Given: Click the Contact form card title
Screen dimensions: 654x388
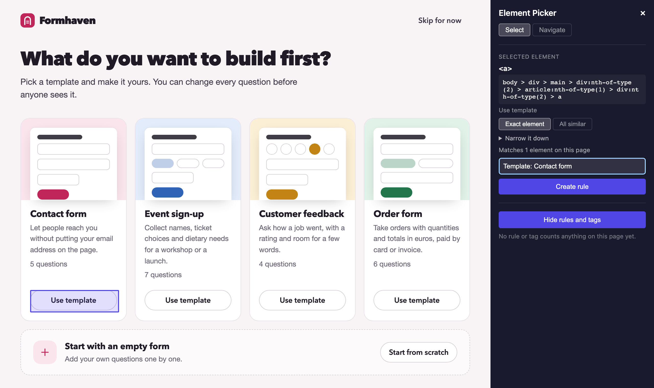Looking at the screenshot, I should [x=58, y=214].
